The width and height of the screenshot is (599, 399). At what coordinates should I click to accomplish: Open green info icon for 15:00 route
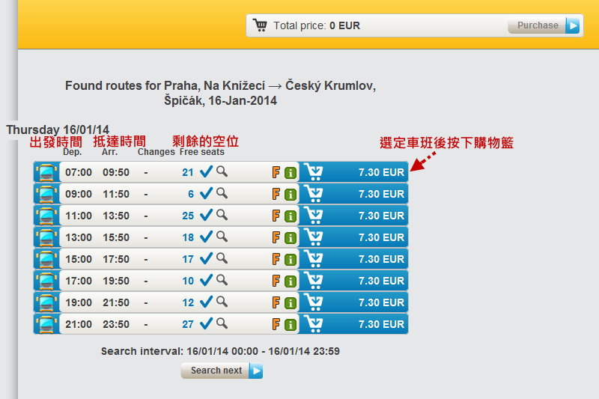(x=291, y=260)
